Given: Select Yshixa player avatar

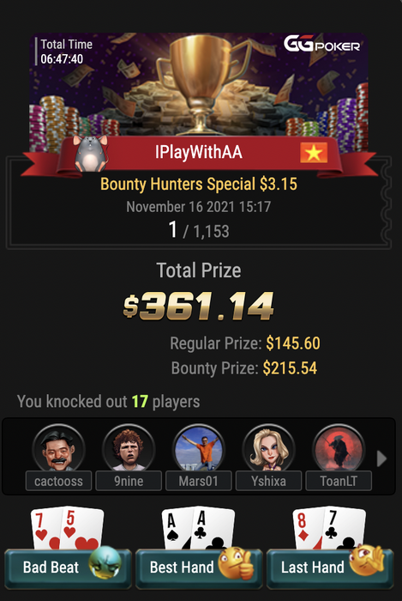Looking at the screenshot, I should tap(268, 448).
